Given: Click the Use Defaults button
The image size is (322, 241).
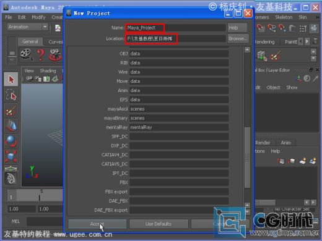Looking at the screenshot, I should (159, 224).
